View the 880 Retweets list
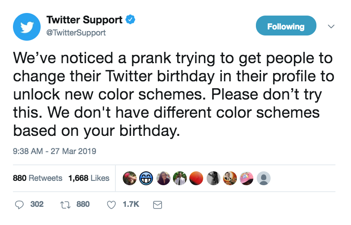 pyautogui.click(x=38, y=178)
